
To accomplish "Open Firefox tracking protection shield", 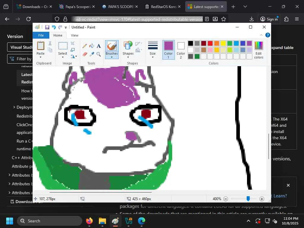I will click(x=57, y=19).
